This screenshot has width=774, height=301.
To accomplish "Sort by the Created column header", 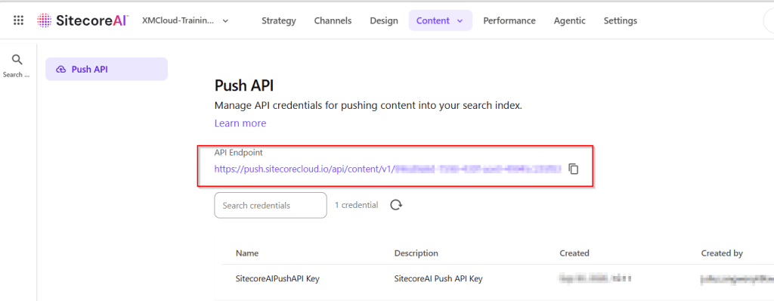I will point(574,253).
